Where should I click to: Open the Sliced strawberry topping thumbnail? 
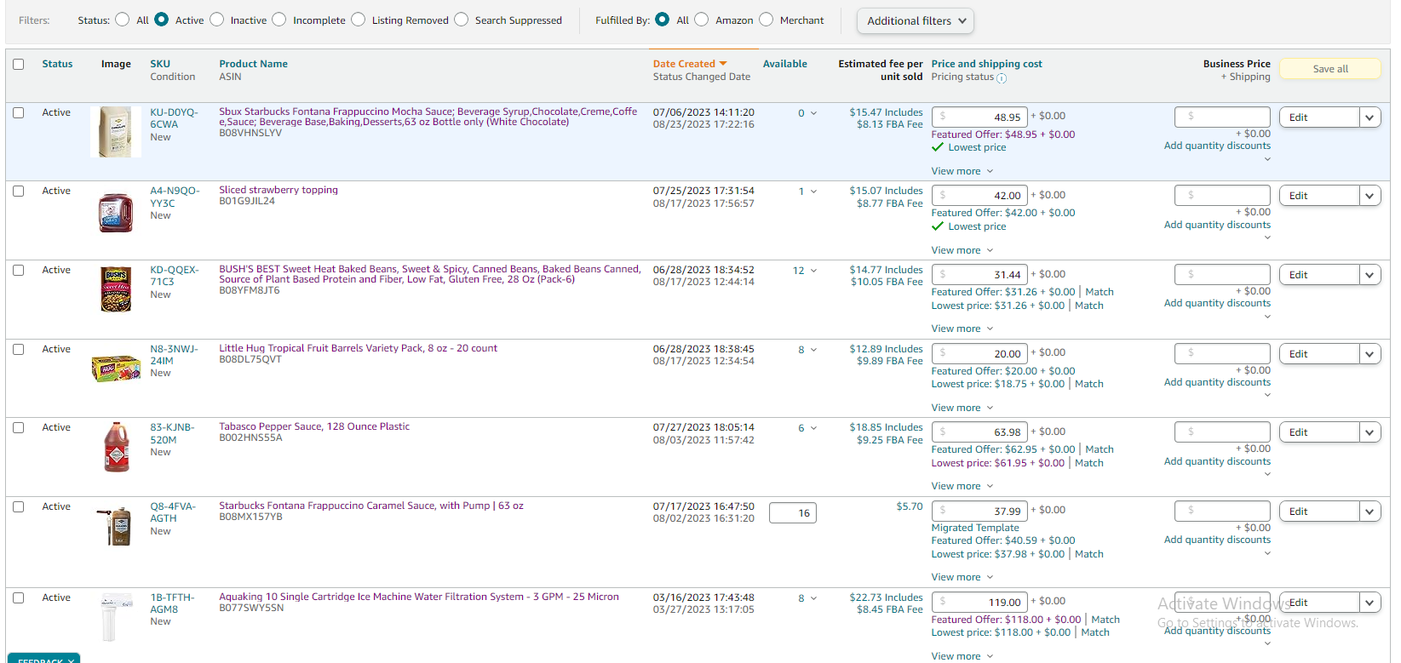pyautogui.click(x=116, y=213)
